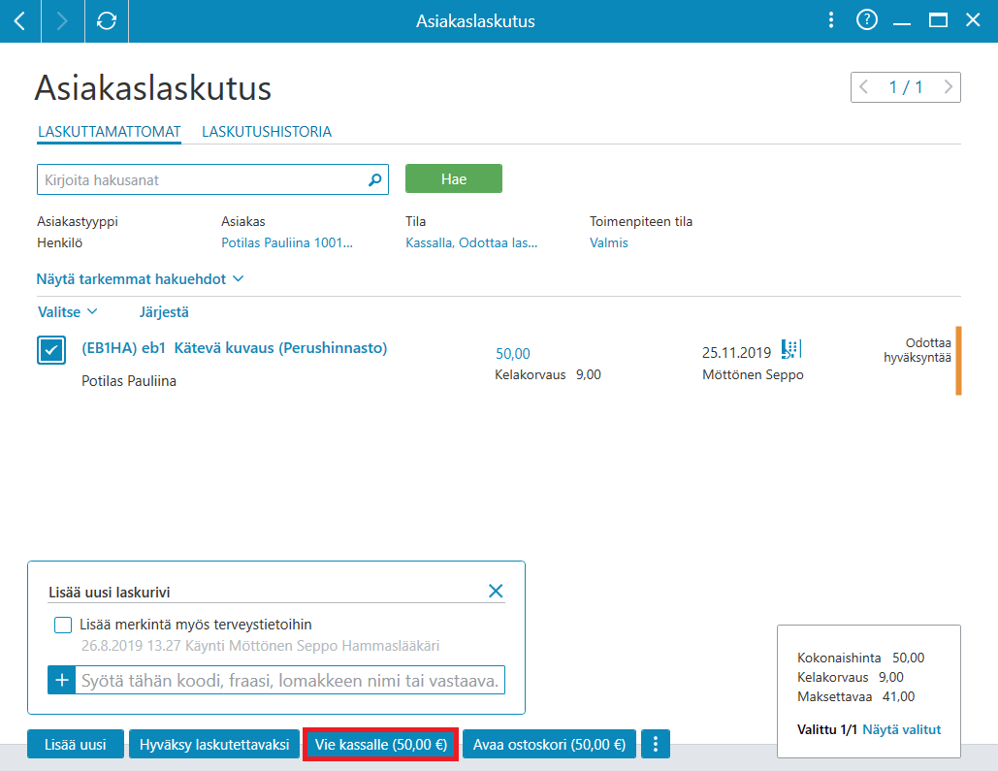Click Lisää uusi button
Viewport: 998px width, 771px height.
[75, 744]
